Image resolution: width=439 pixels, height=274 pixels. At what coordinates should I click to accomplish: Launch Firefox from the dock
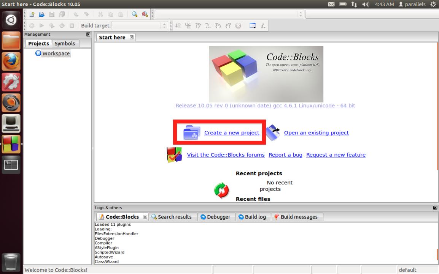[x=11, y=61]
